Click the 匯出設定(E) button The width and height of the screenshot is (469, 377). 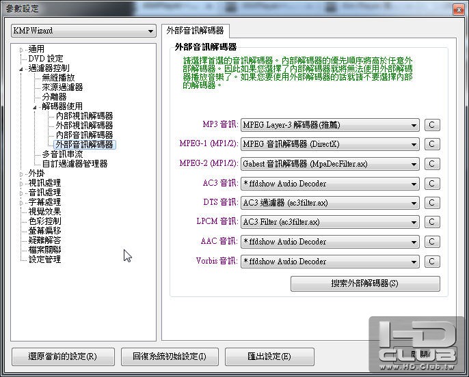269,357
